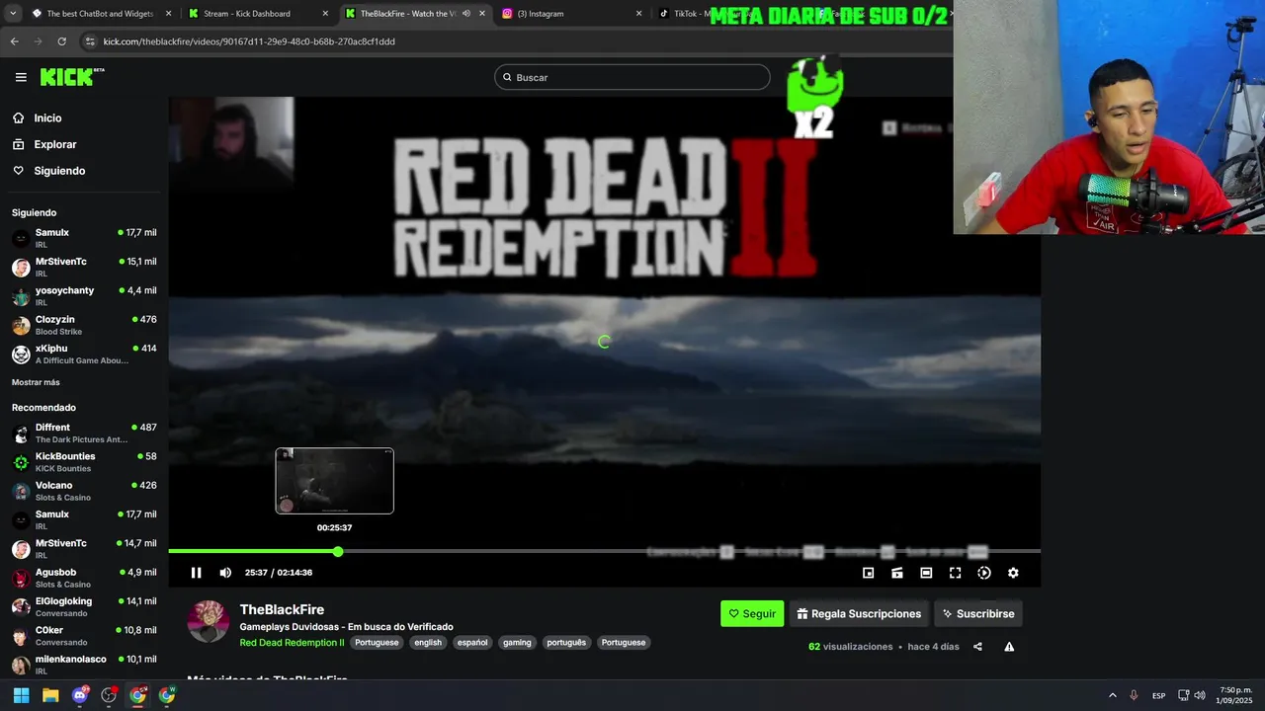Open browser tab search dropdown

coord(13,14)
